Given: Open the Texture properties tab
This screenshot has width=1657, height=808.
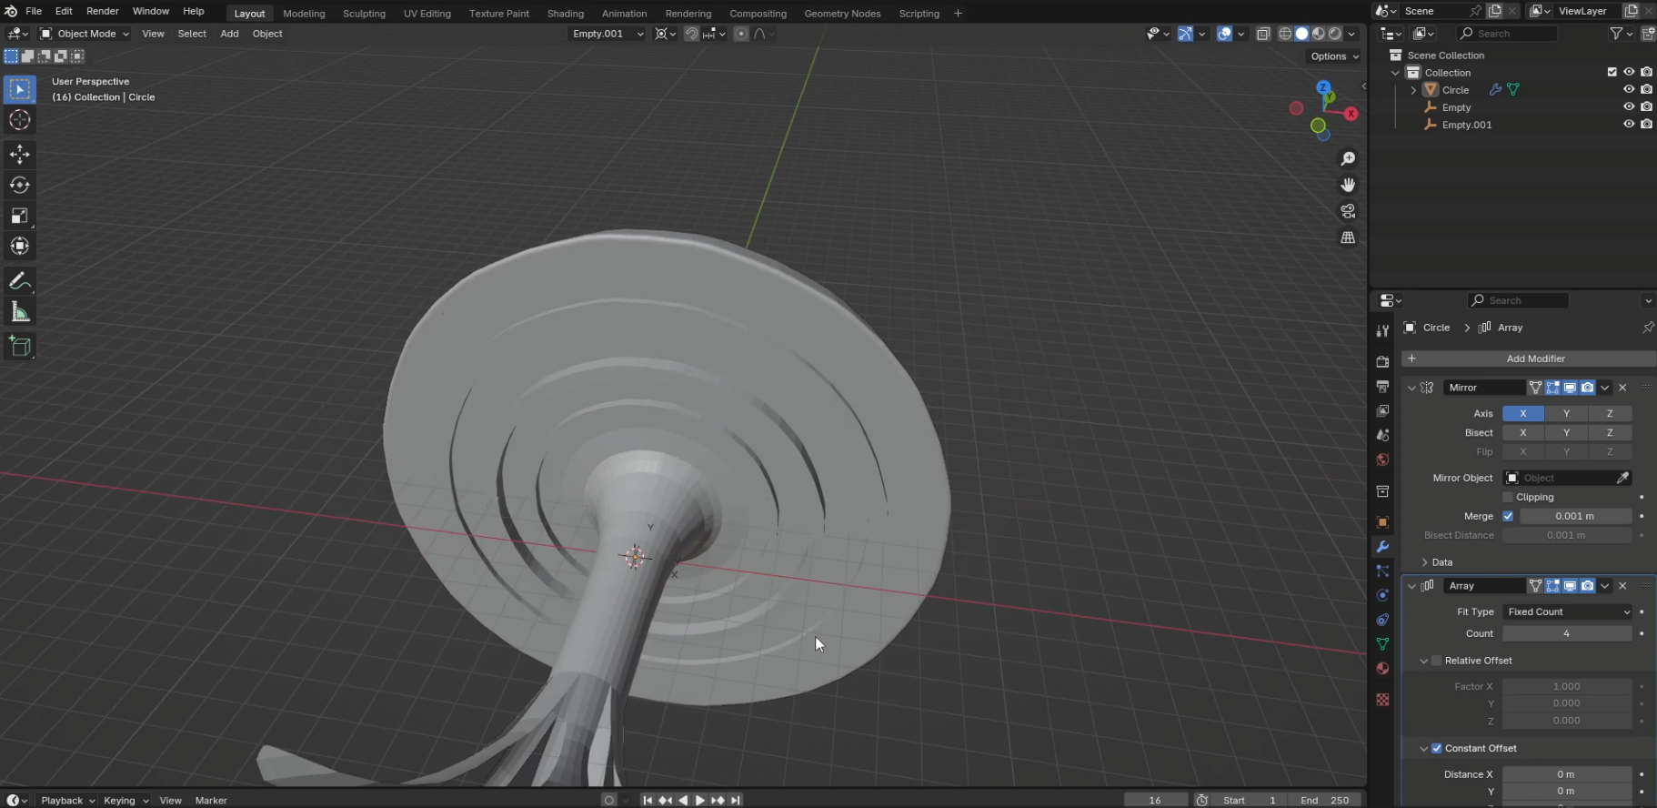Looking at the screenshot, I should pos(1382,700).
